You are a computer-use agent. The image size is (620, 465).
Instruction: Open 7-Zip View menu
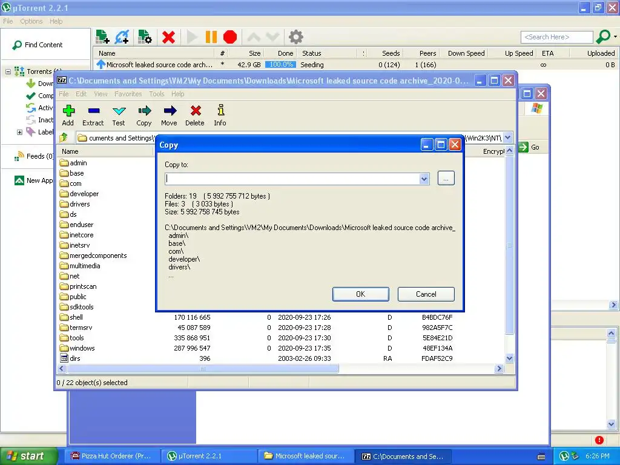click(x=101, y=94)
